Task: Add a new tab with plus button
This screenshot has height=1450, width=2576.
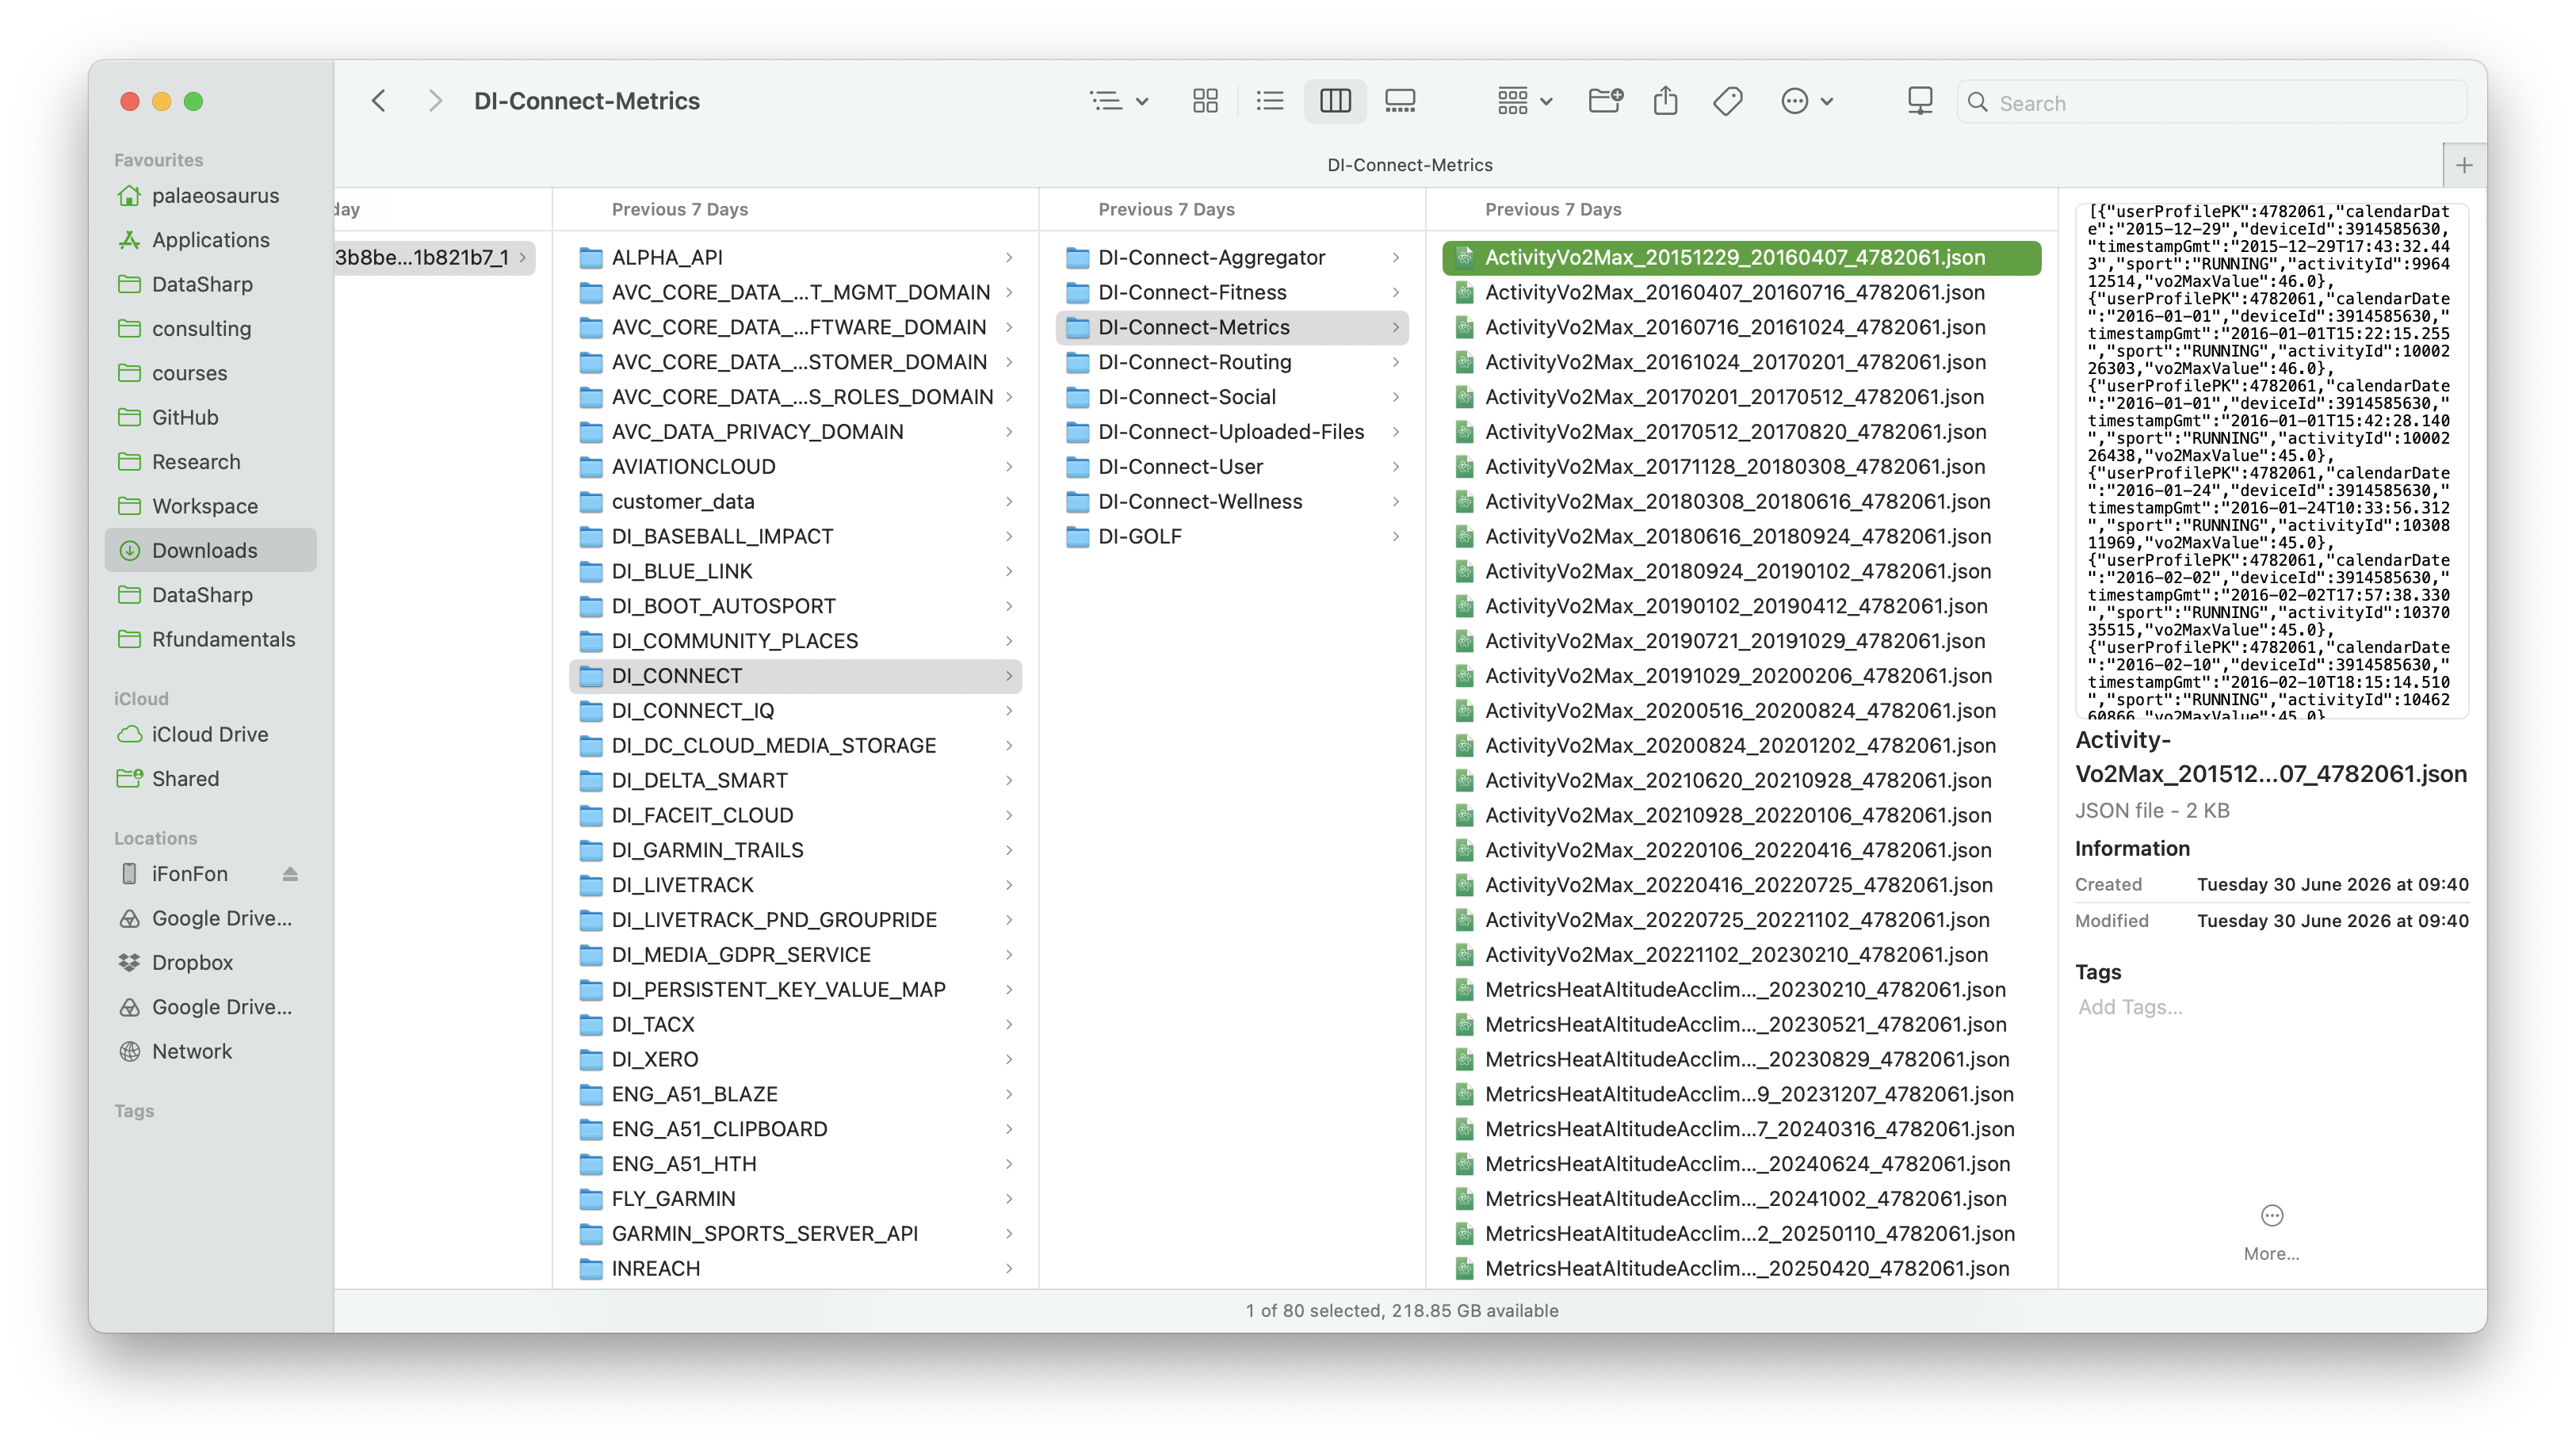Action: (2464, 165)
